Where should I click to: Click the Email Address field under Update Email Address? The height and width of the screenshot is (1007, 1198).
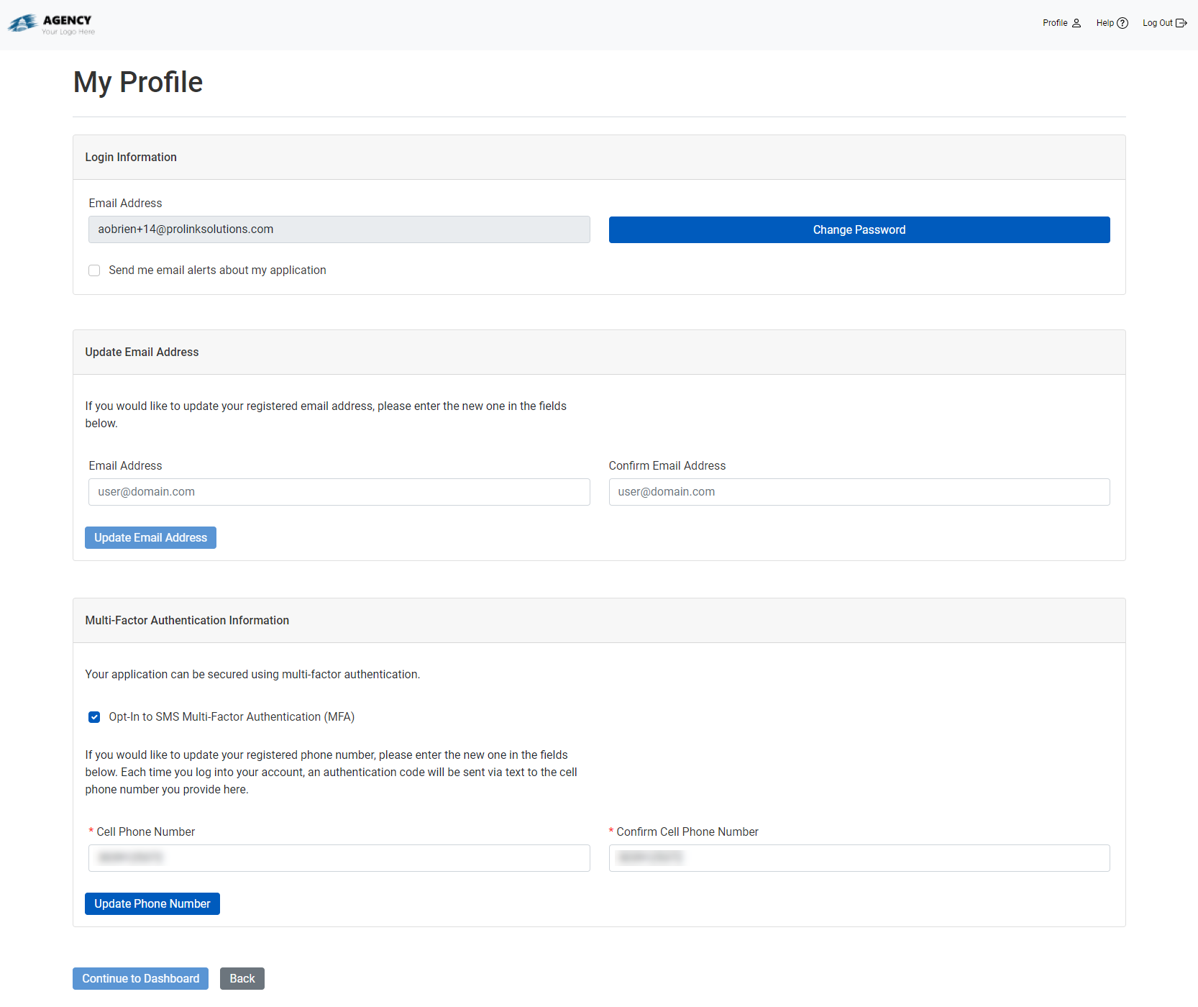[339, 492]
